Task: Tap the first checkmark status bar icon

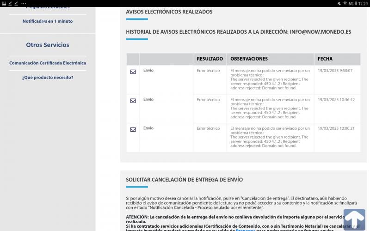Action: tap(10, 3)
